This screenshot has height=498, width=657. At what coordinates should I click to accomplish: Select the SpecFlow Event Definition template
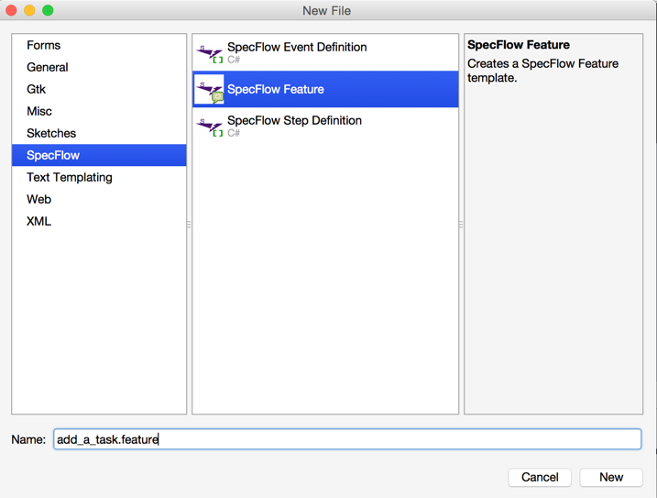click(x=325, y=52)
